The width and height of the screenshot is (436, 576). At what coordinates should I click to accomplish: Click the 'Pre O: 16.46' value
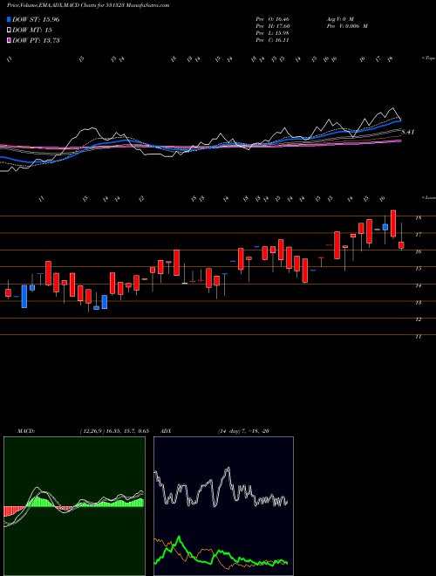tap(272, 19)
